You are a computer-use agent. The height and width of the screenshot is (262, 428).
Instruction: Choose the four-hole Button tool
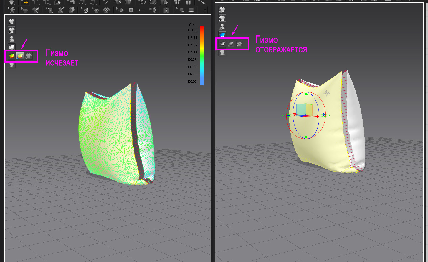coord(131,10)
